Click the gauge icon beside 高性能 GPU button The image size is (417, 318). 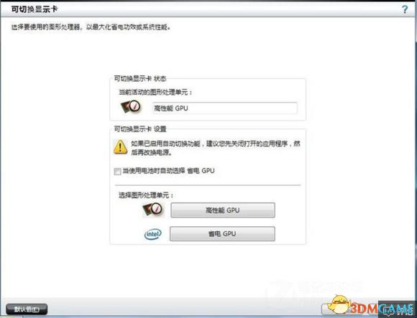click(152, 210)
